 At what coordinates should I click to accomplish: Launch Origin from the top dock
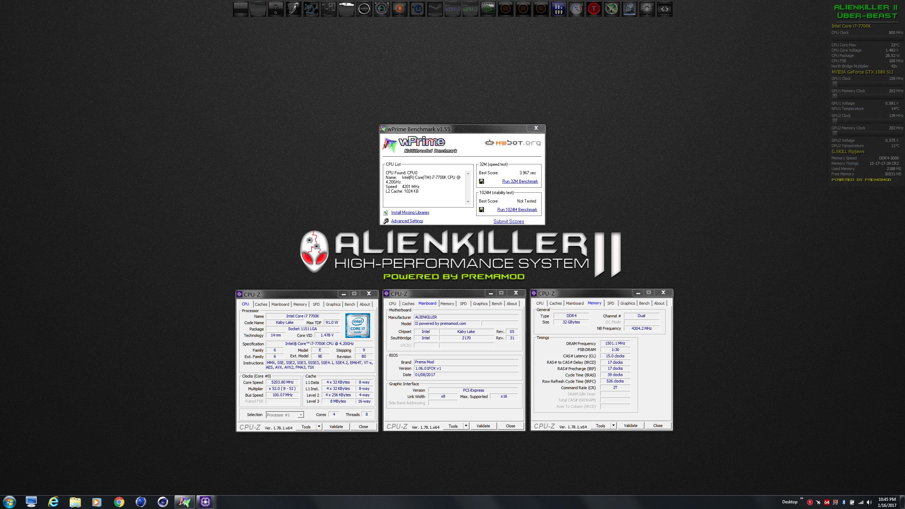coord(399,9)
